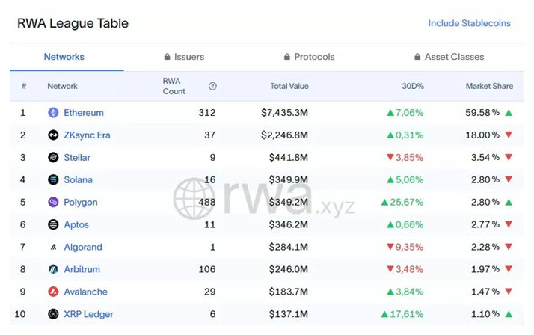Open the Aptos network link

[x=76, y=224]
